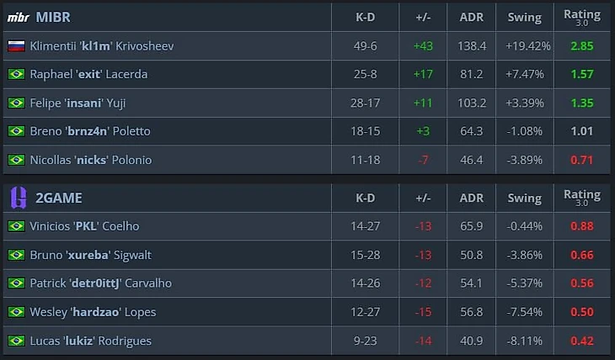Open Breno 'brnz4n' Poletto player profile
The image size is (615, 360).
coord(90,131)
